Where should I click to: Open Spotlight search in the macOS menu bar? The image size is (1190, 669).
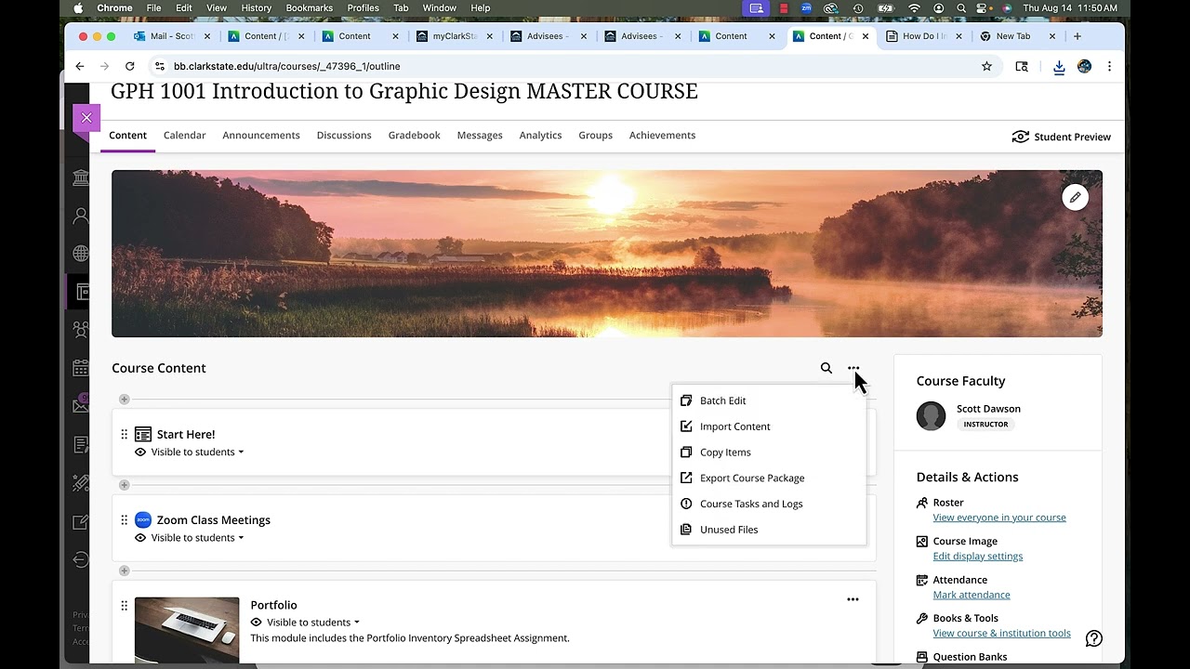click(960, 8)
